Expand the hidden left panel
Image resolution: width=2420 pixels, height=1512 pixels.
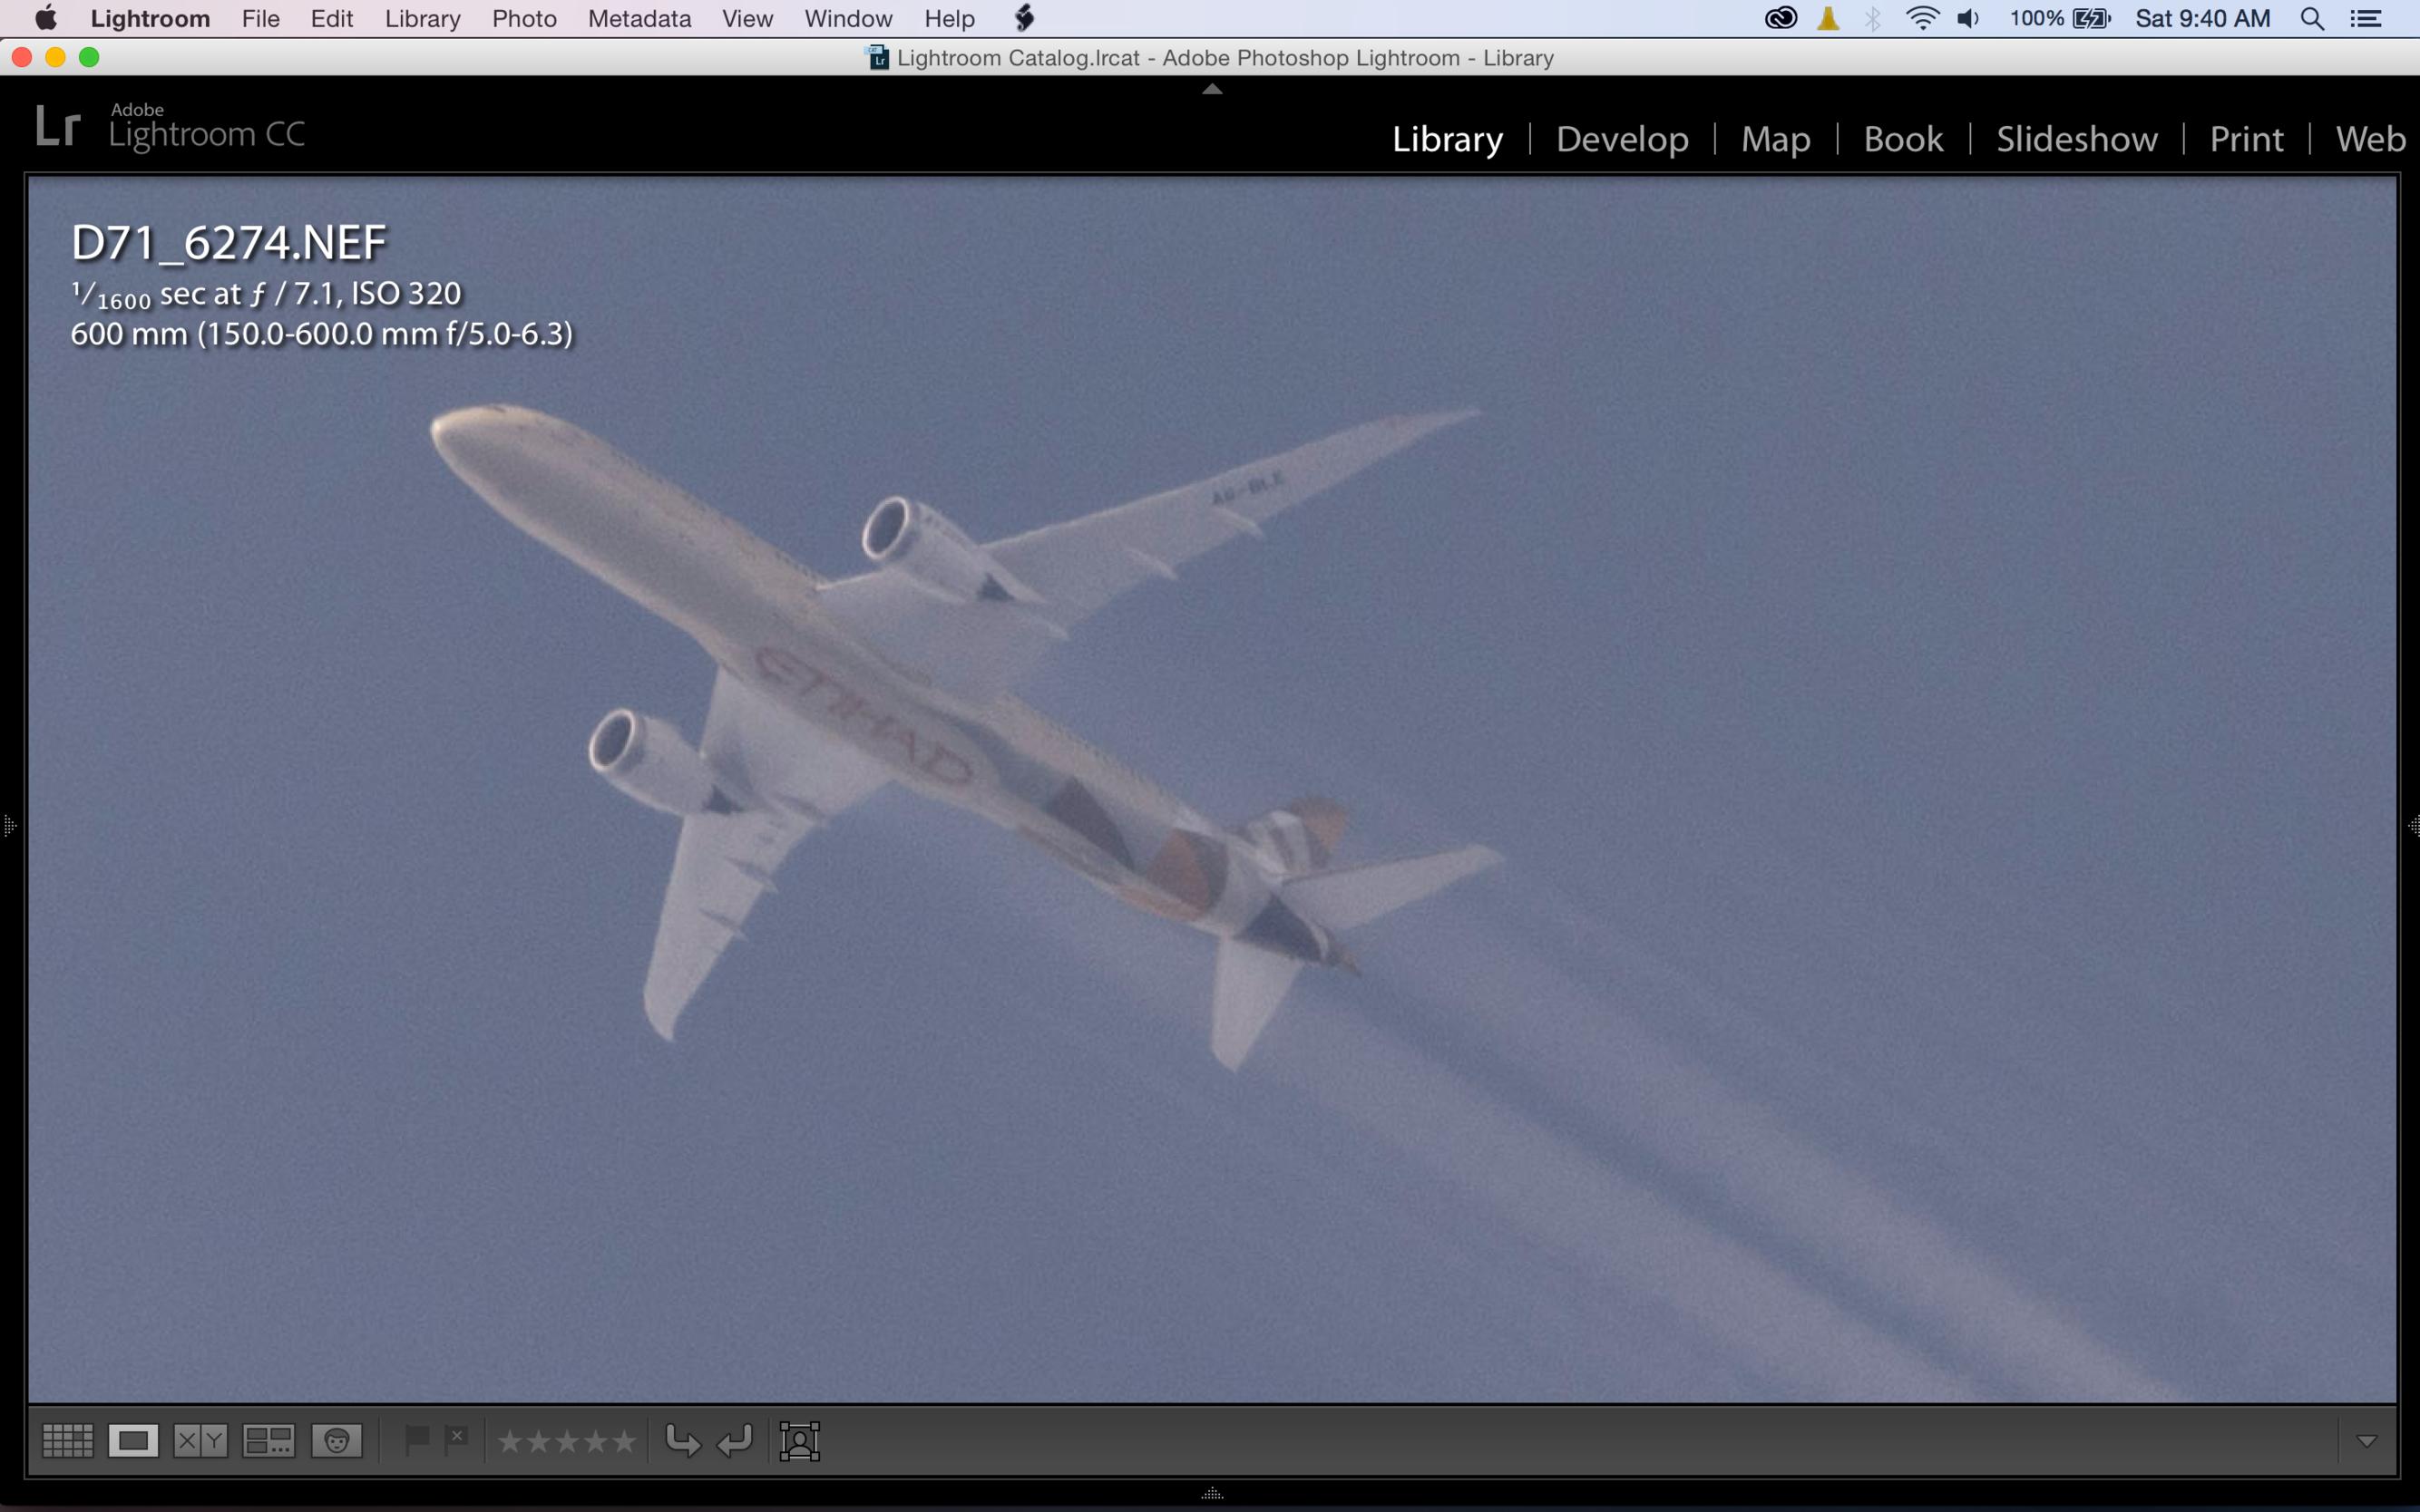click(9, 826)
